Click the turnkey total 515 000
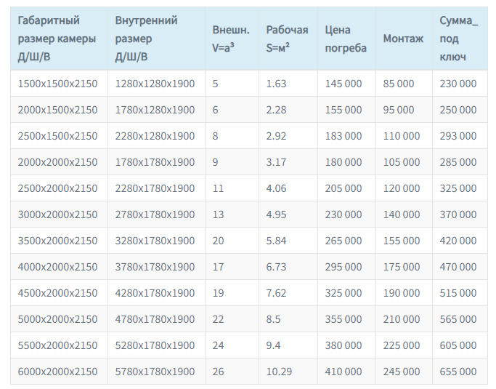496x389 pixels. [458, 293]
